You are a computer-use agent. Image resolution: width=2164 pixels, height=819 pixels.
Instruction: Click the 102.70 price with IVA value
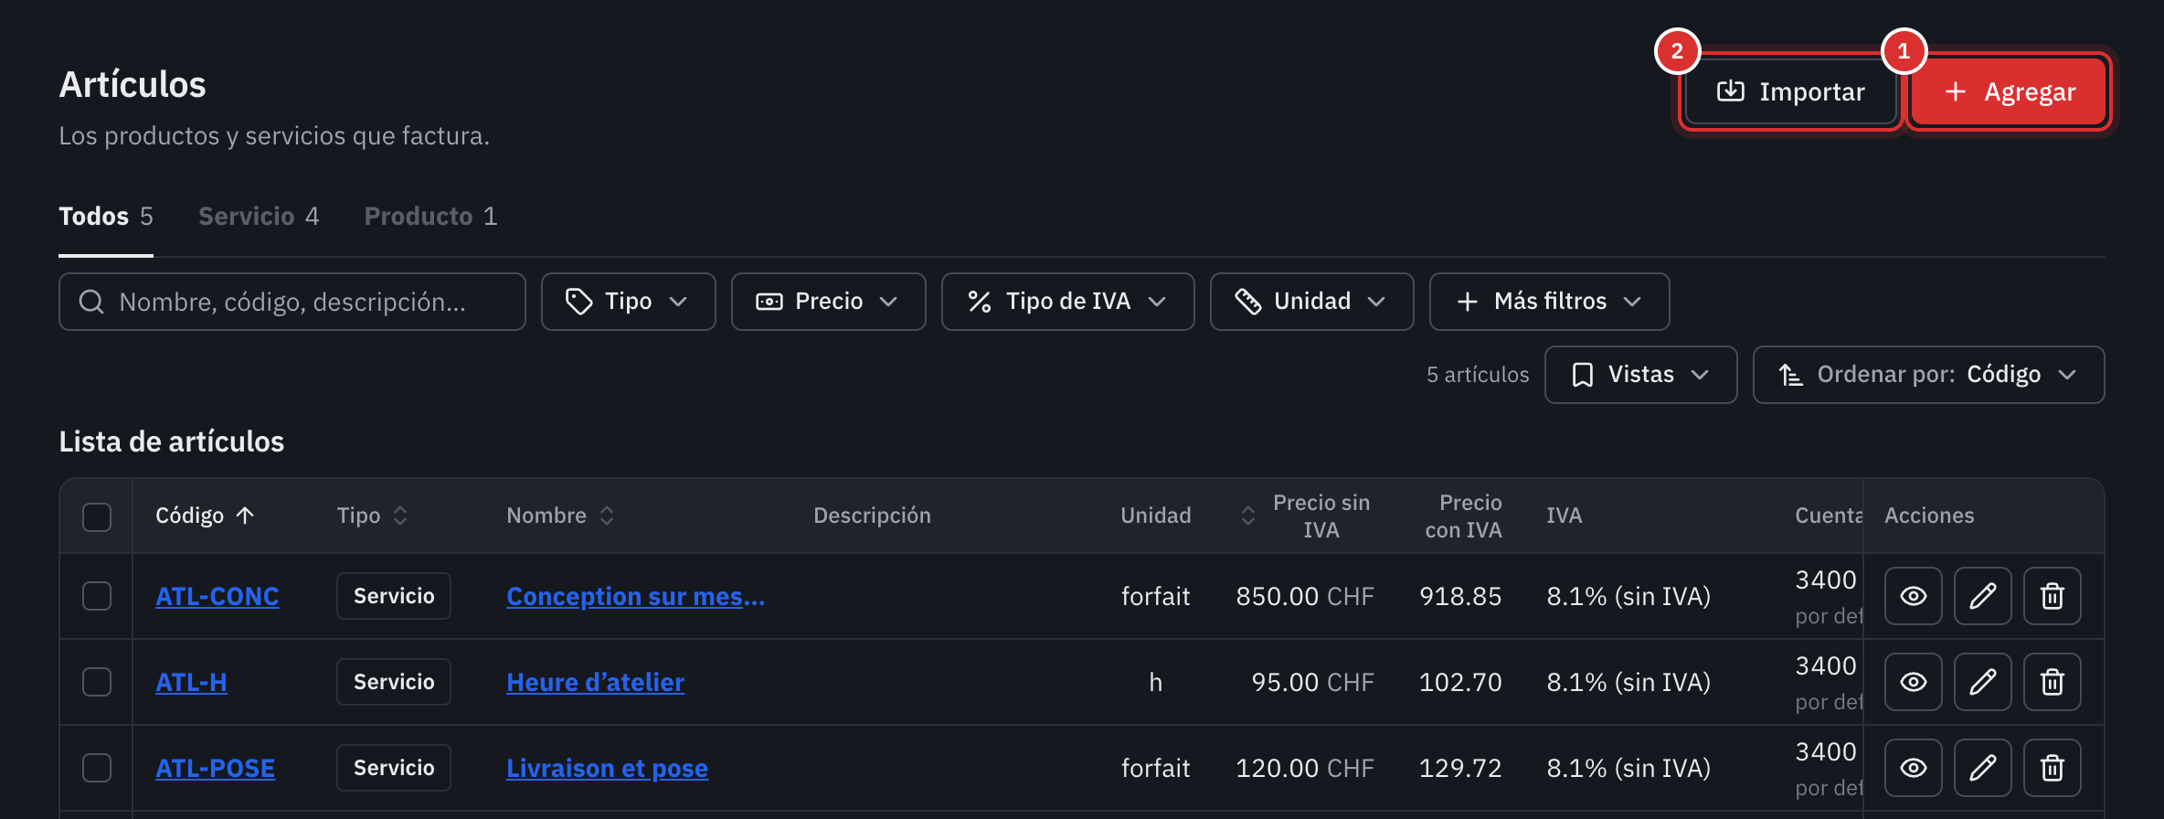pos(1460,682)
